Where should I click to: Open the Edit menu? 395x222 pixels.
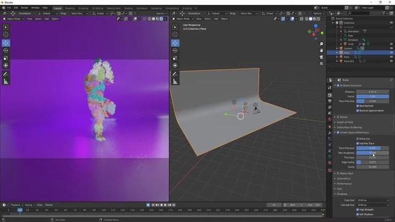[16, 8]
